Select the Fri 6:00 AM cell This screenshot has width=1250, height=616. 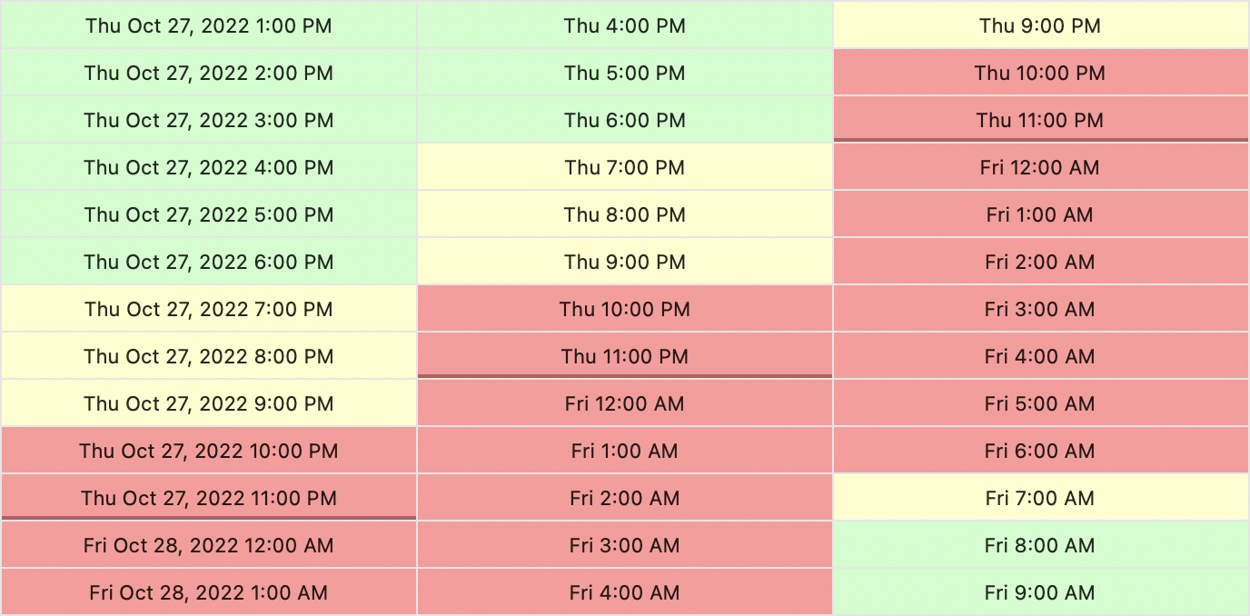(x=1040, y=451)
